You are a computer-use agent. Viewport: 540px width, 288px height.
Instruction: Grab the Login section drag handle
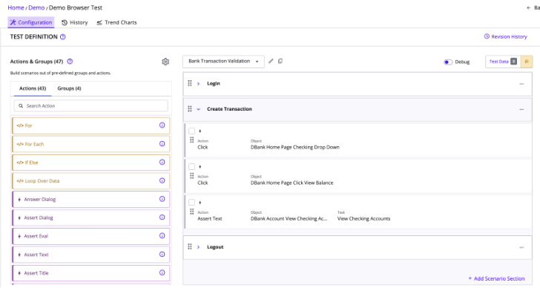[x=190, y=83]
